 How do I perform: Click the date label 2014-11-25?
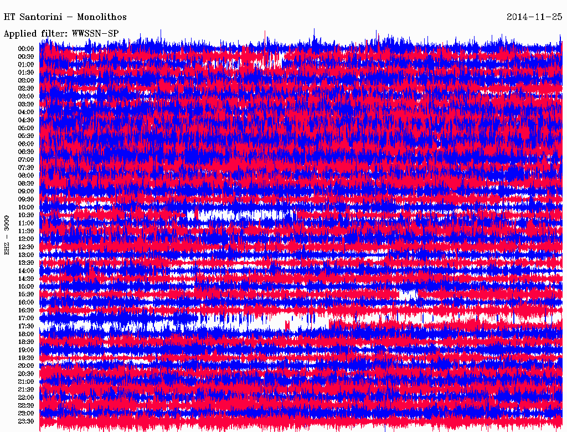pos(534,17)
